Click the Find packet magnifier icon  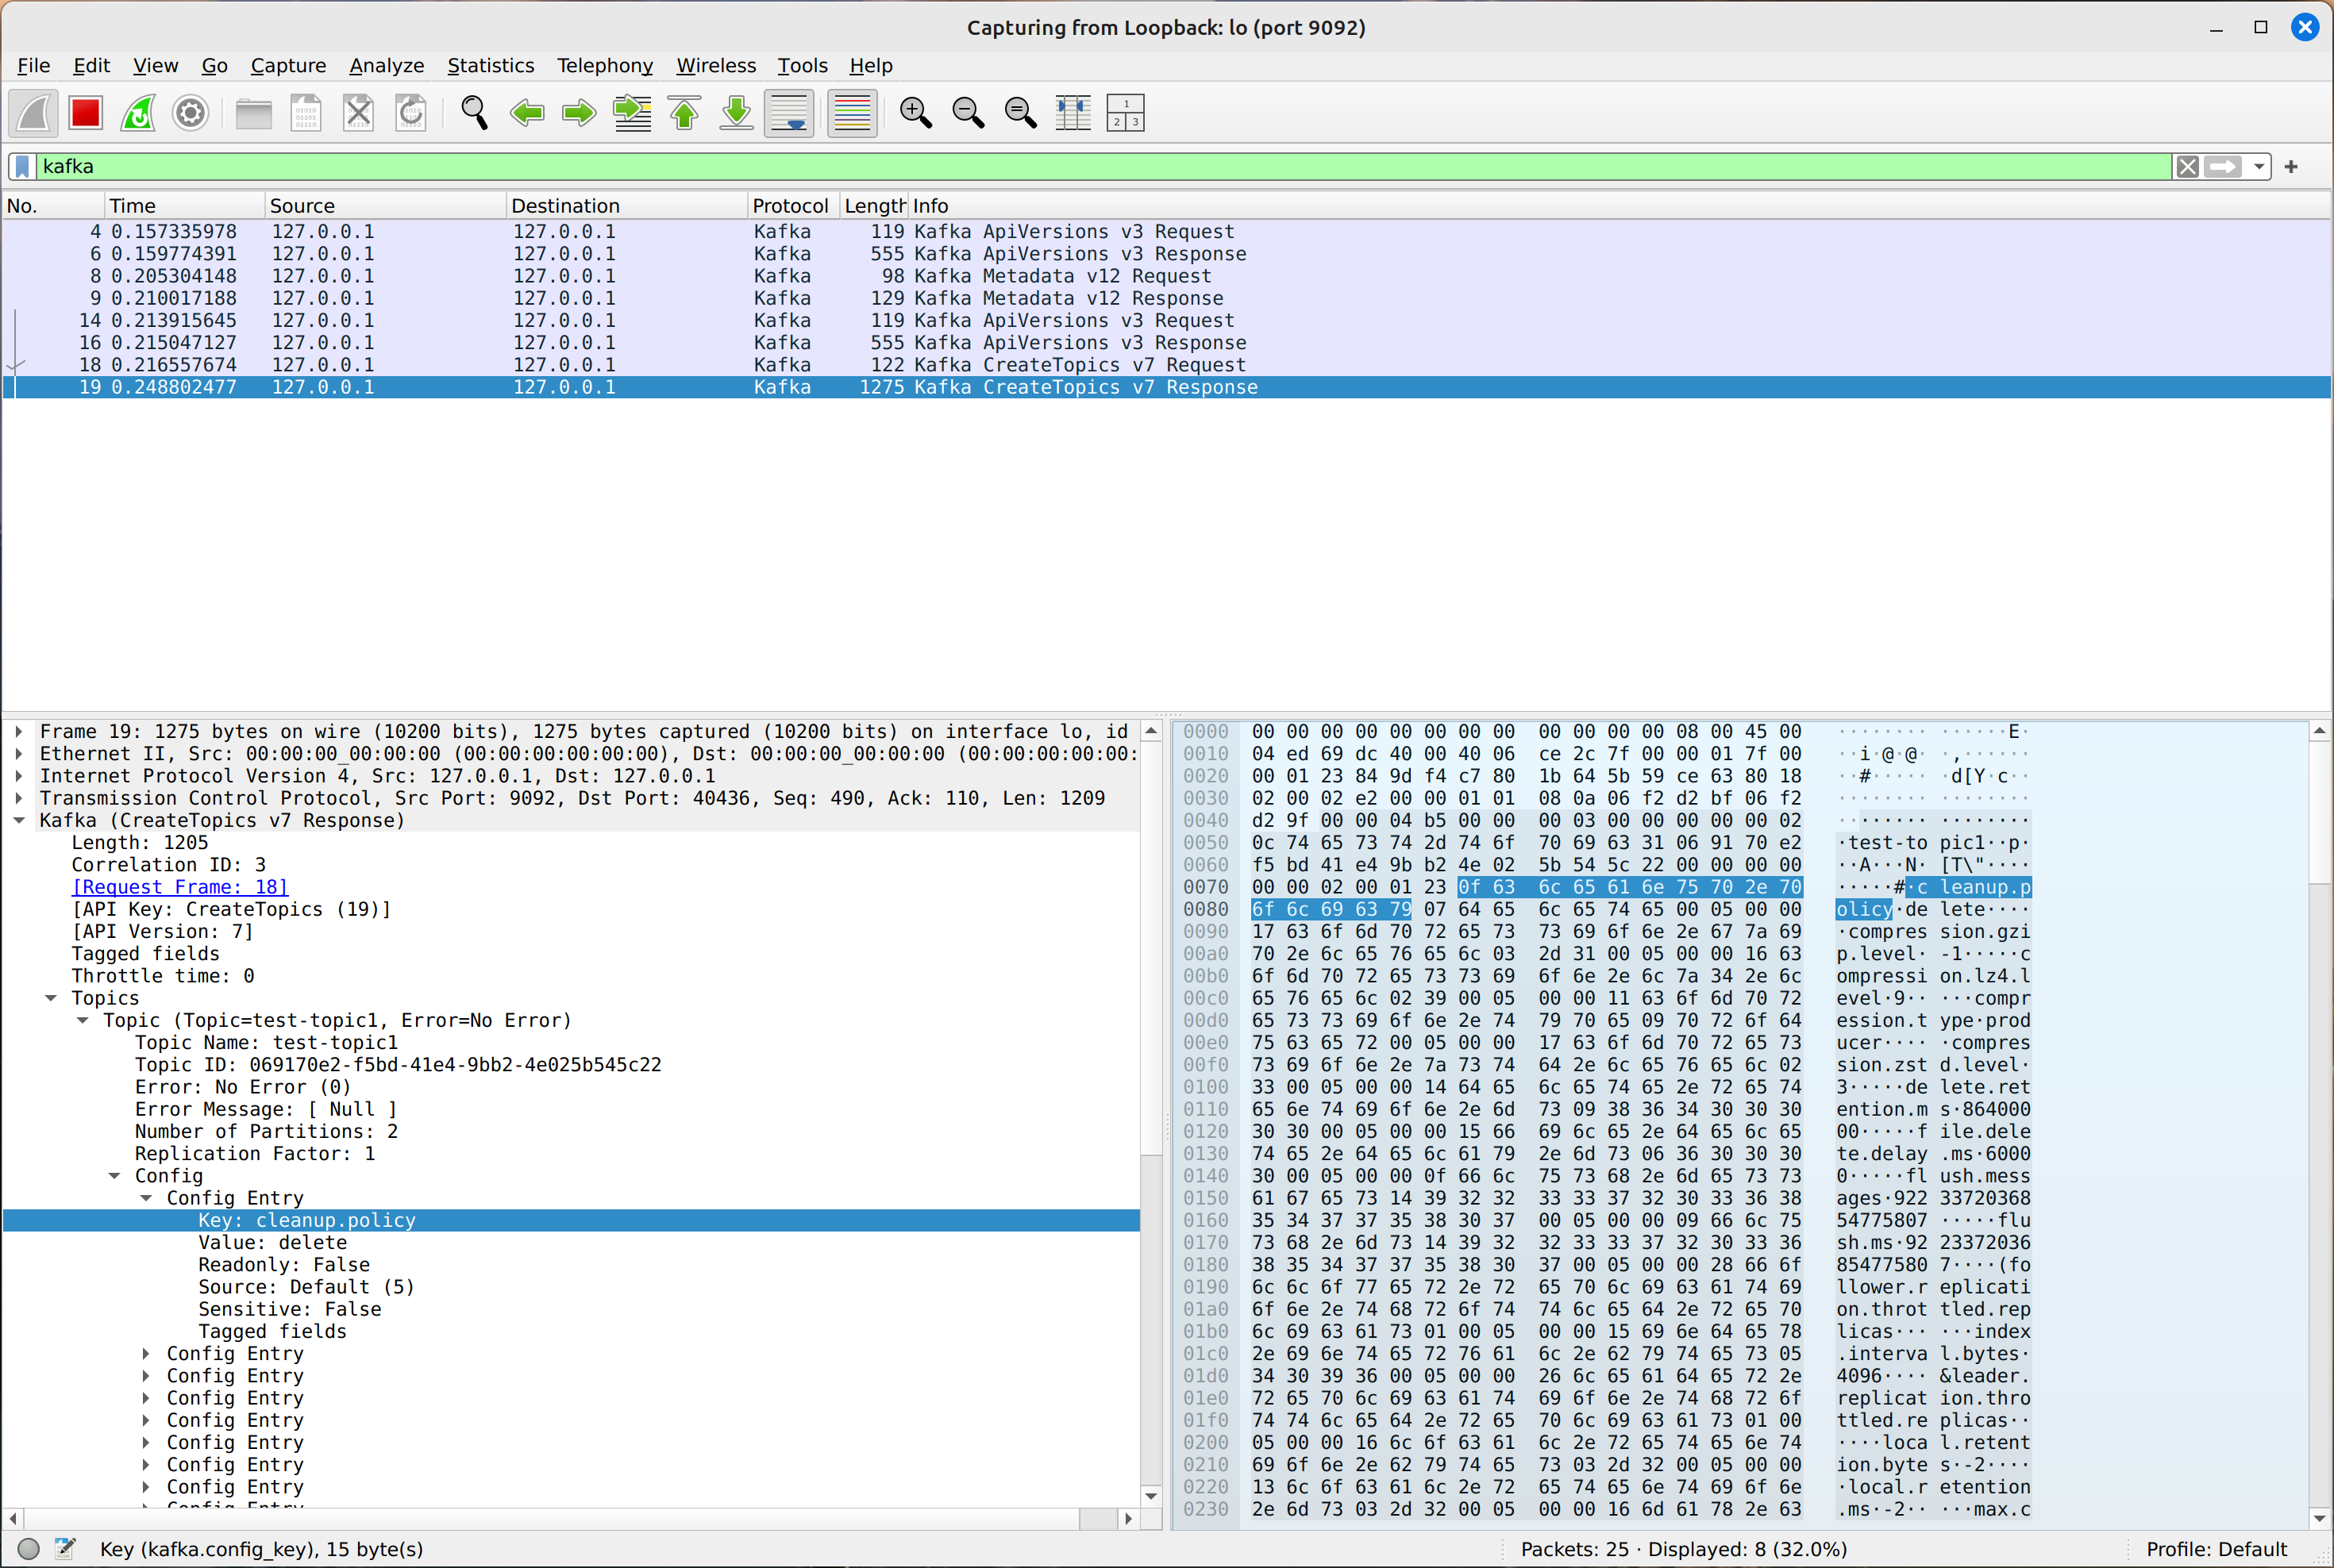(474, 113)
